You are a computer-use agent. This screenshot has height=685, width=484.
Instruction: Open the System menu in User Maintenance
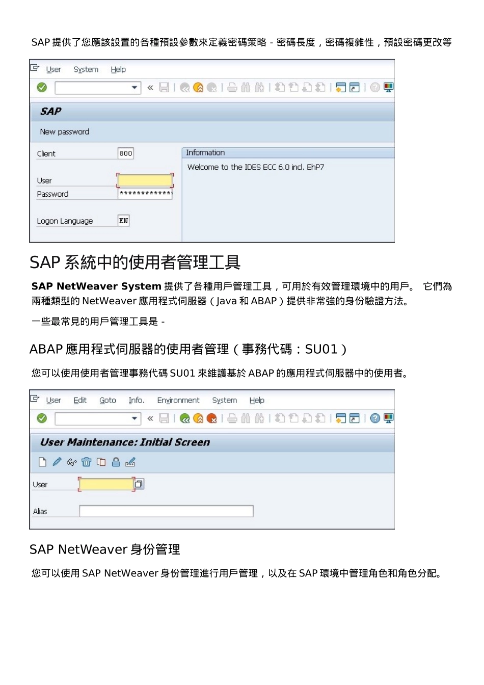225,400
